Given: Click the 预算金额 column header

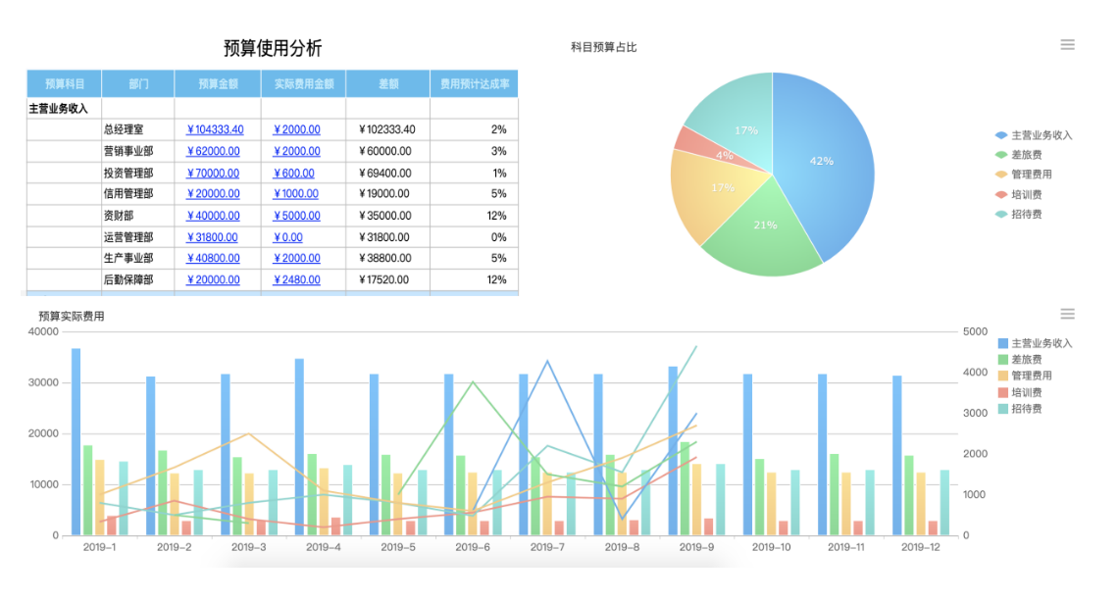Looking at the screenshot, I should point(218,84).
